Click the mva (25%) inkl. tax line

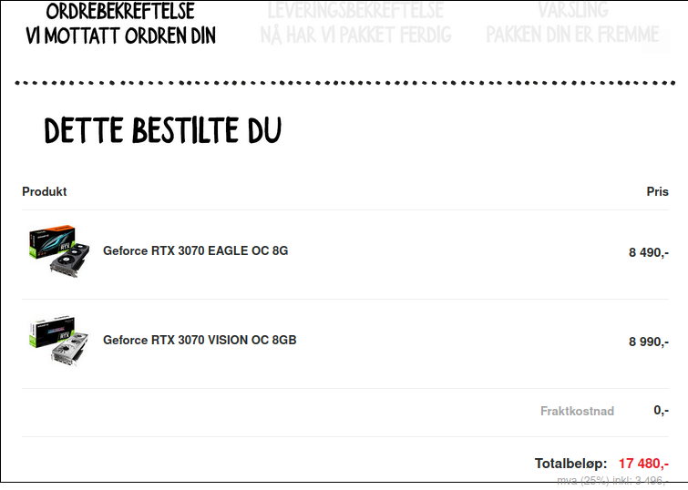pyautogui.click(x=612, y=481)
